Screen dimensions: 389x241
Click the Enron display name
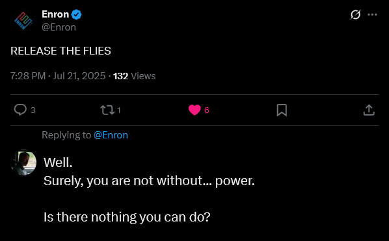55,14
